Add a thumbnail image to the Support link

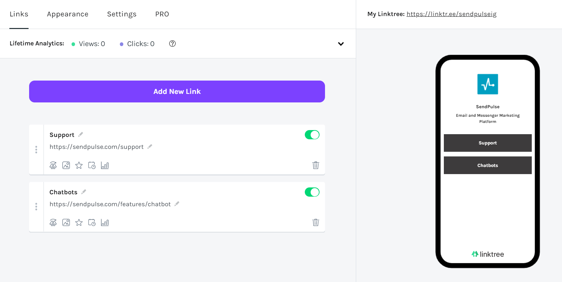66,165
